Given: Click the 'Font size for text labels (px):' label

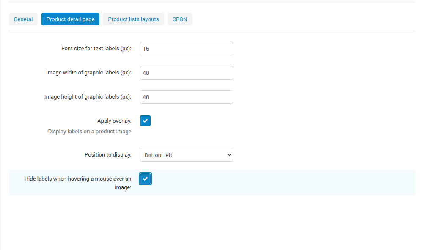Looking at the screenshot, I should coord(96,48).
